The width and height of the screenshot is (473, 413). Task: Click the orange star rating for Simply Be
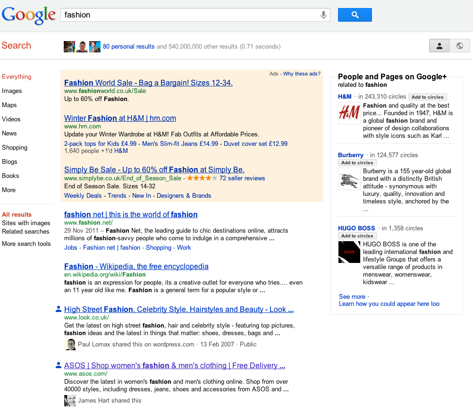[202, 178]
